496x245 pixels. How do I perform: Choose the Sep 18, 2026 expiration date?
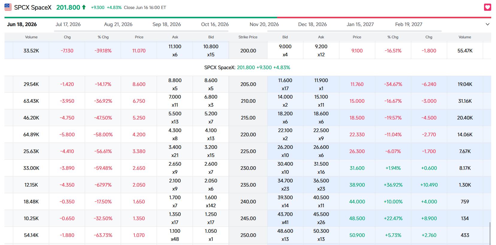[x=167, y=24]
